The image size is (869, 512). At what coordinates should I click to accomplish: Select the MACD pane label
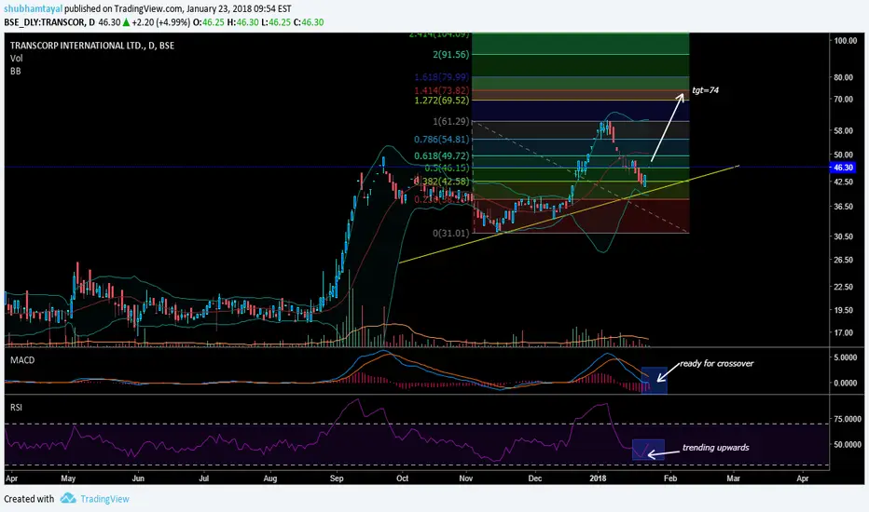[x=22, y=359]
